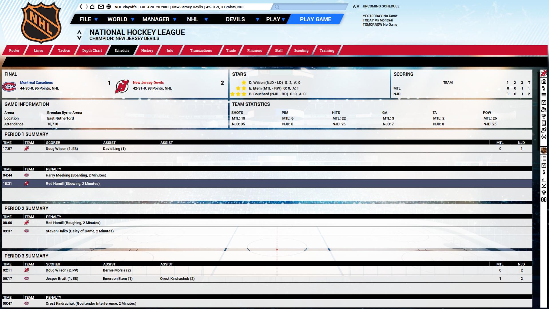This screenshot has width=549, height=309.
Task: Open the person-dollar finances icon
Action: tap(544, 130)
